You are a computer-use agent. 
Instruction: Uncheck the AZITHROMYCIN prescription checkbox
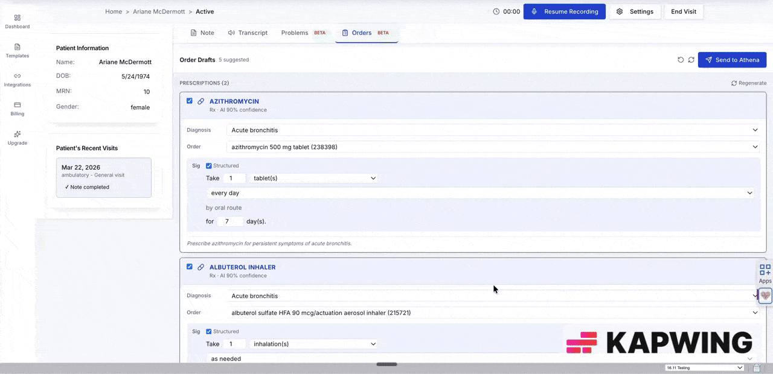189,101
